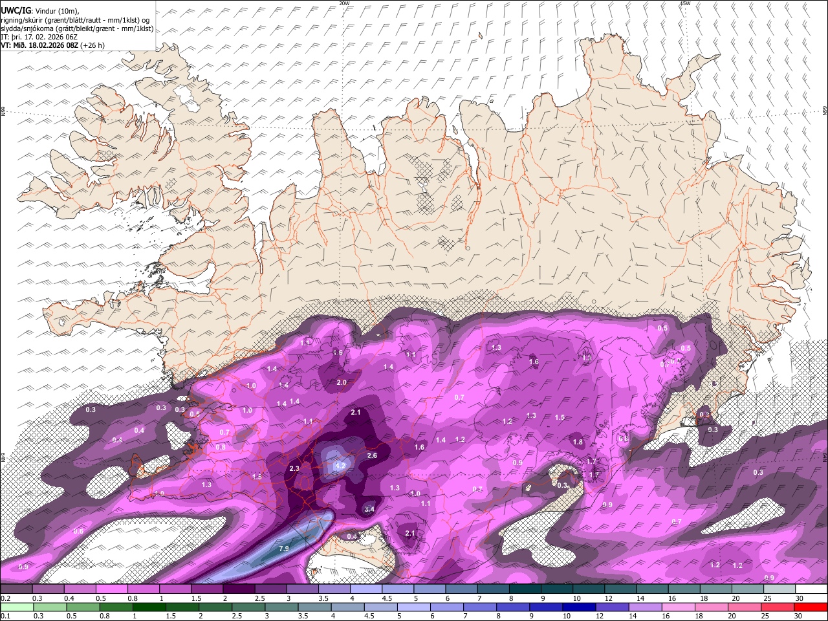This screenshot has width=828, height=621.
Task: Select bright pink upper legend swatch between 0.5 and 0.8
Action: [x=111, y=589]
